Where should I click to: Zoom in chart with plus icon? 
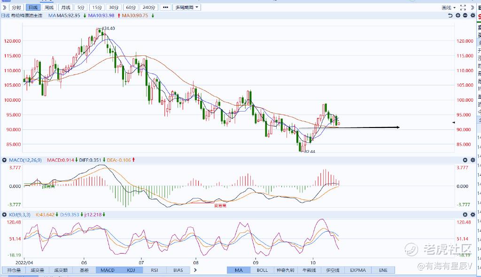[x=458, y=15]
